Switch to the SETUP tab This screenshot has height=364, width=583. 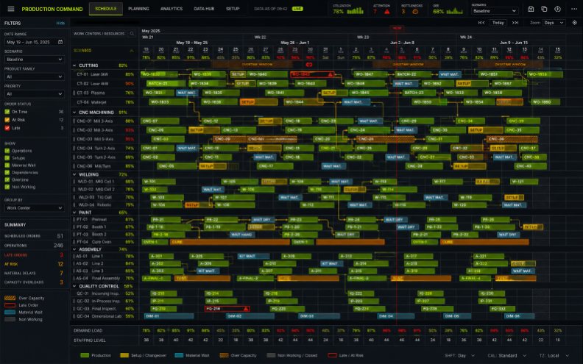(233, 9)
